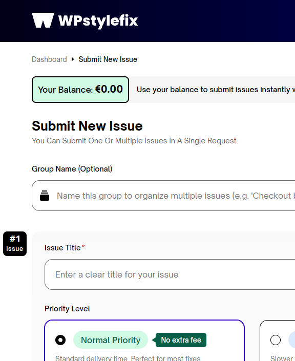
Task: Click the Priority Level label
Action: [67, 309]
